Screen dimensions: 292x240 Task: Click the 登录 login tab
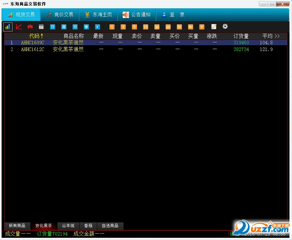173,14
